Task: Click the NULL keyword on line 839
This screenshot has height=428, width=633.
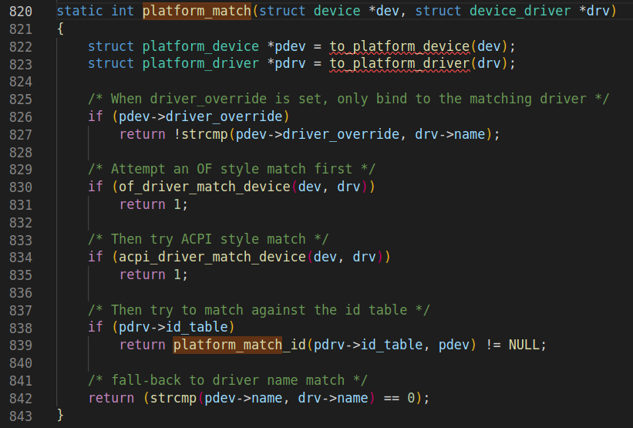Action: (524, 345)
